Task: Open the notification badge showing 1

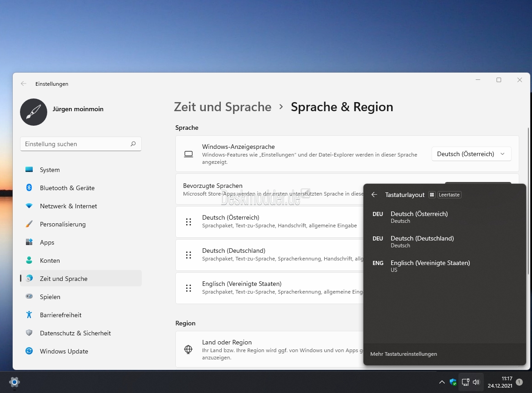Action: [519, 382]
